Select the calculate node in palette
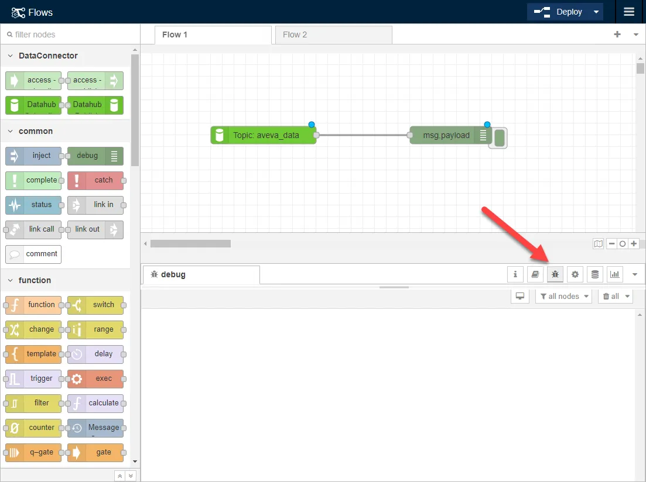The width and height of the screenshot is (646, 482). 95,404
